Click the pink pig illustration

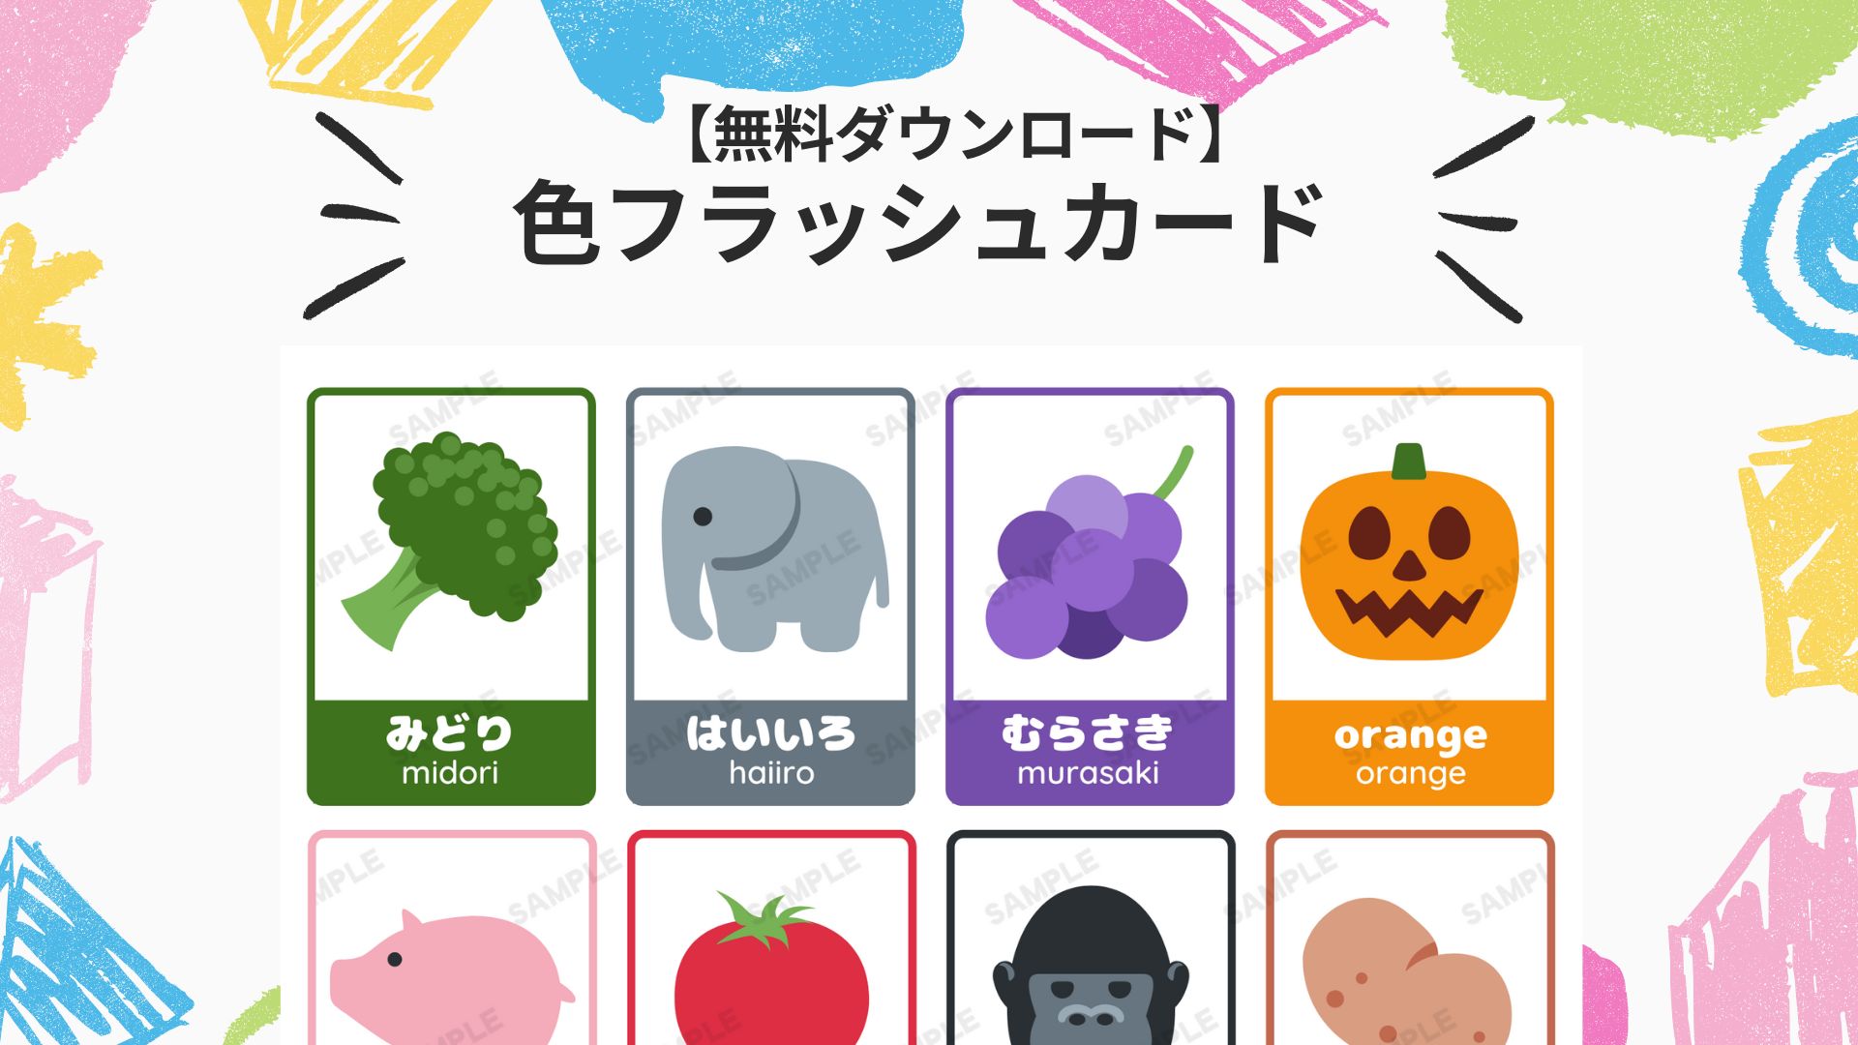[451, 977]
